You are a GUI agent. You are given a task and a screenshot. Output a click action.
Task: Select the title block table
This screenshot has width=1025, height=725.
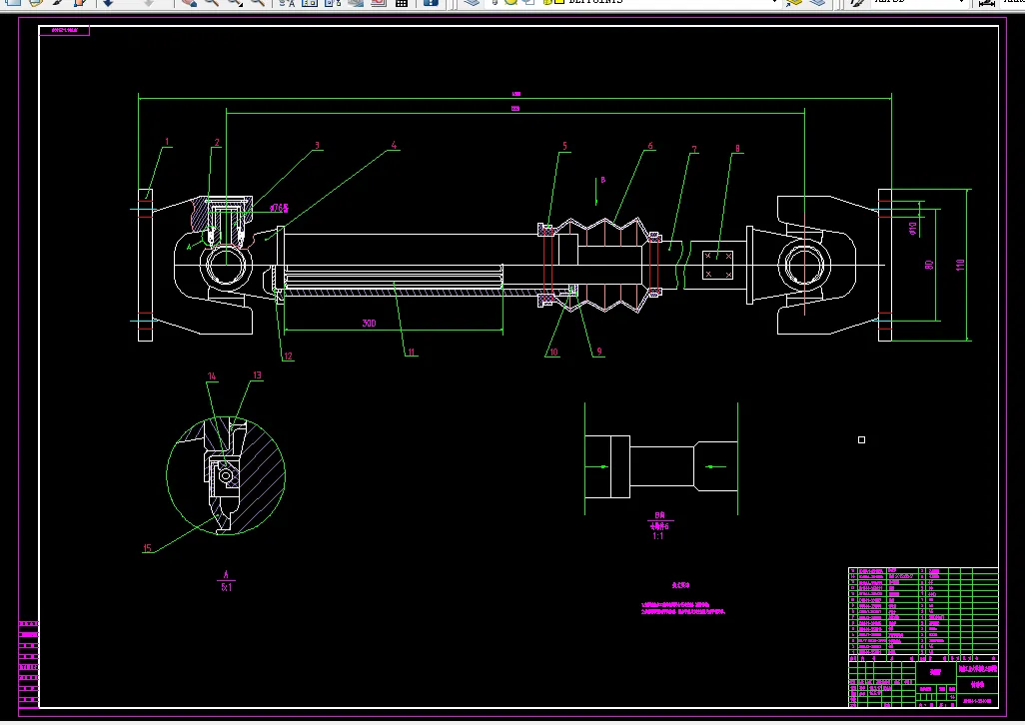click(923, 637)
